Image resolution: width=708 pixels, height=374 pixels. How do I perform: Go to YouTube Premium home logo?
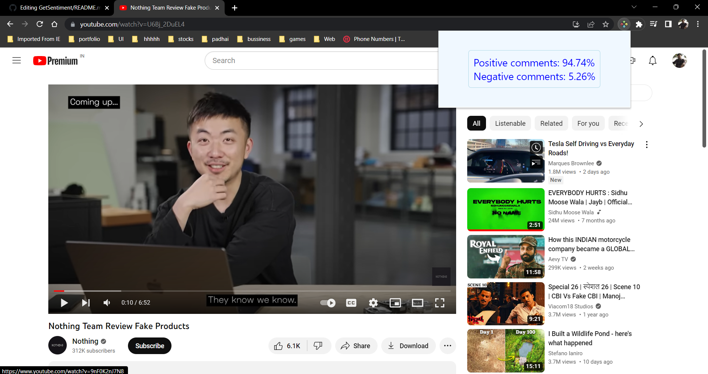click(x=55, y=60)
